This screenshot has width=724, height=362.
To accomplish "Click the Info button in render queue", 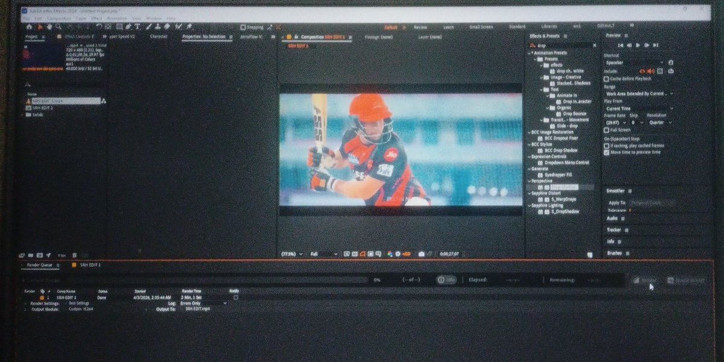I will 446,280.
